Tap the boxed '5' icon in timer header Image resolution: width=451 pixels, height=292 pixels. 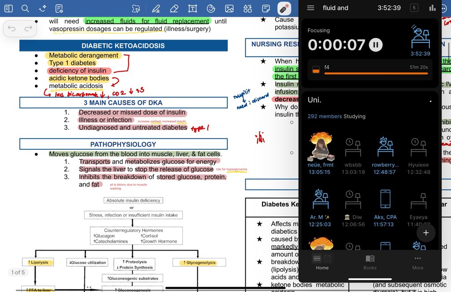[x=414, y=8]
